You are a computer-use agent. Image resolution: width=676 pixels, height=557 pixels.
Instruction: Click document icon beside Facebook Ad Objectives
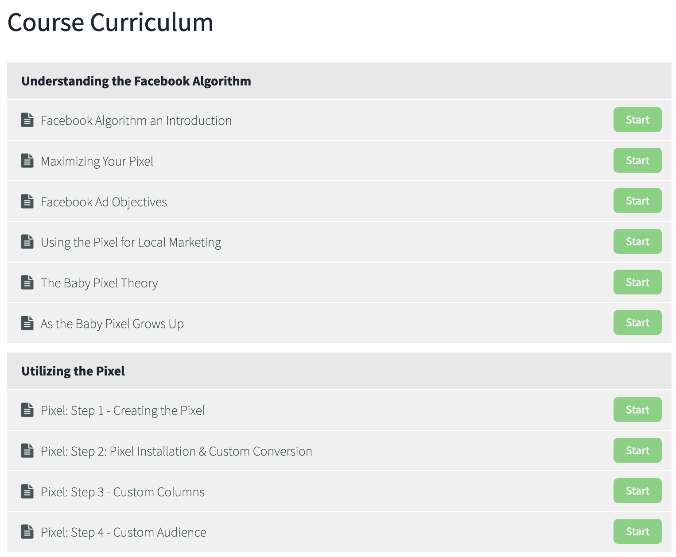click(x=27, y=201)
